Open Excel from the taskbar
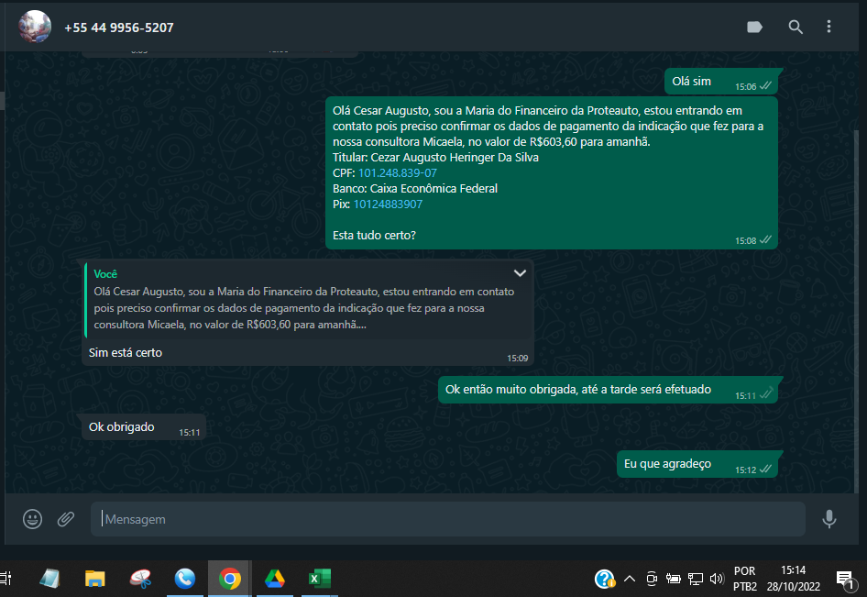 pos(319,579)
